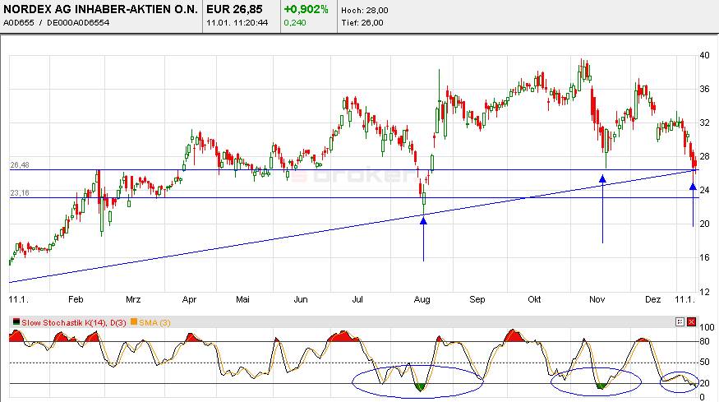Click the price axis value 16
719x402 pixels.
point(704,257)
